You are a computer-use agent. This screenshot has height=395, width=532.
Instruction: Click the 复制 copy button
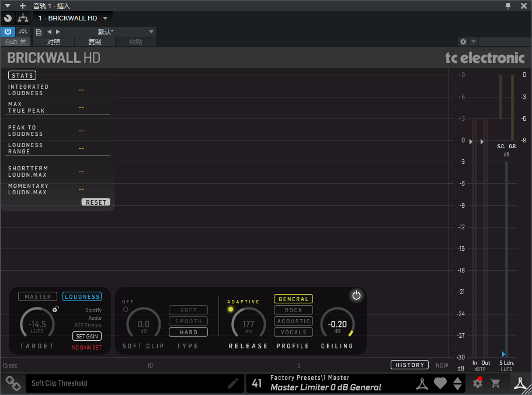click(x=95, y=41)
